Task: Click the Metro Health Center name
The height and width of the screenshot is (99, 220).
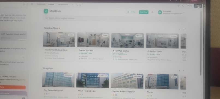Action: pyautogui.click(x=87, y=91)
